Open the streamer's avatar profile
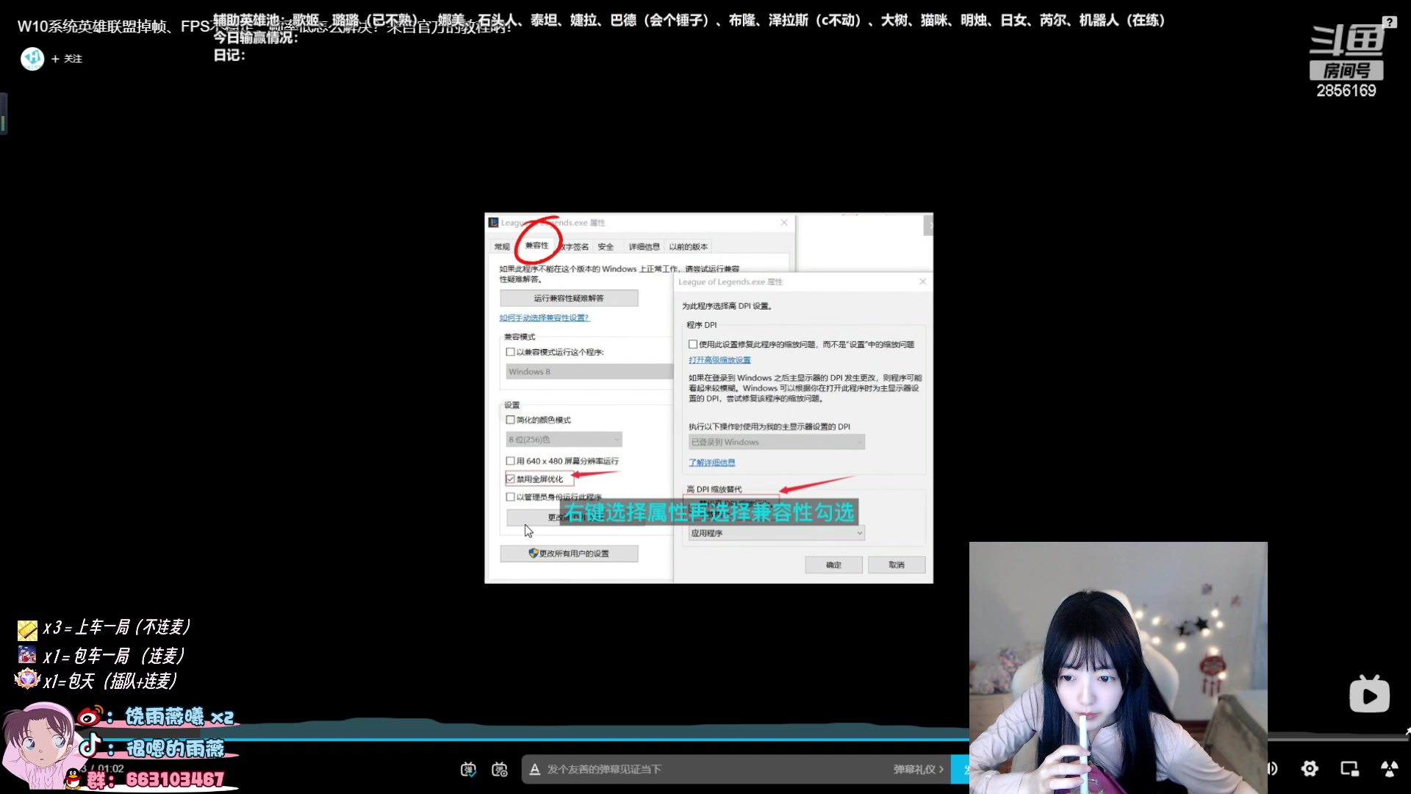This screenshot has width=1411, height=794. point(32,58)
